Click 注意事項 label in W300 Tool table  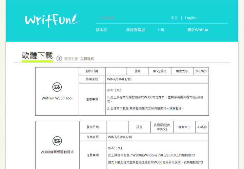coord(92,99)
